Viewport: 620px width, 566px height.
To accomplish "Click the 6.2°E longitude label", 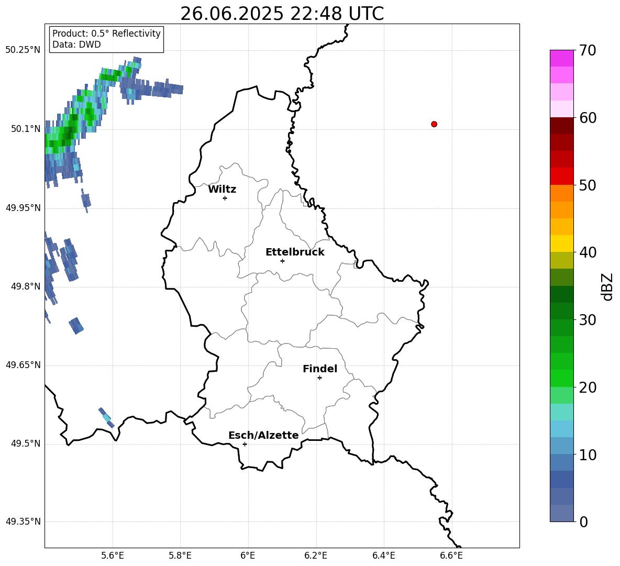I will click(x=316, y=556).
